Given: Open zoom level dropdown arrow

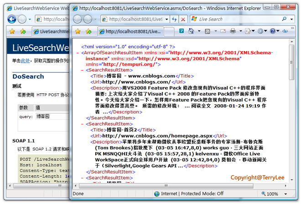Looking at the screenshot, I should pyautogui.click(x=285, y=194).
